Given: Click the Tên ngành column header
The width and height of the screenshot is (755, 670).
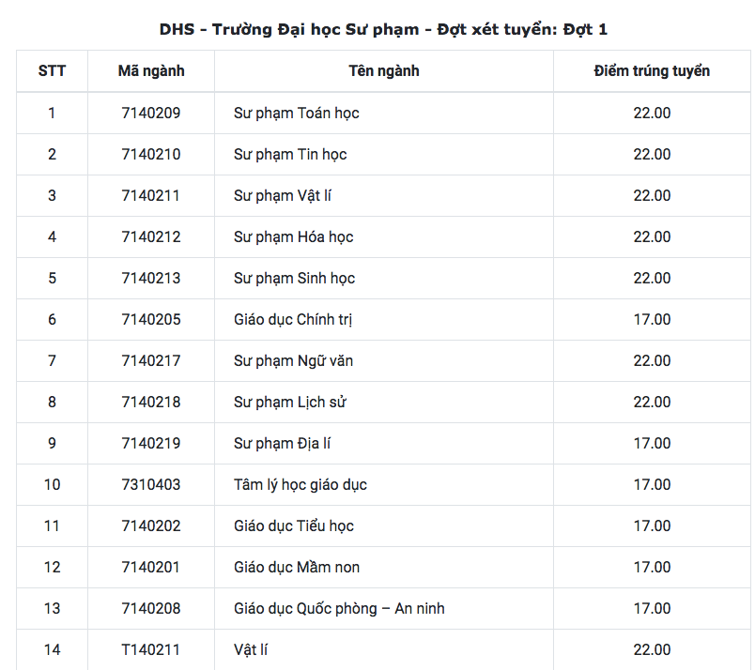Looking at the screenshot, I should click(383, 71).
